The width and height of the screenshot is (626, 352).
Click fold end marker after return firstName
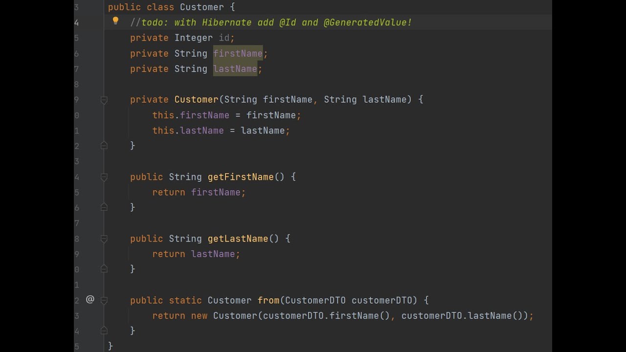pos(104,207)
